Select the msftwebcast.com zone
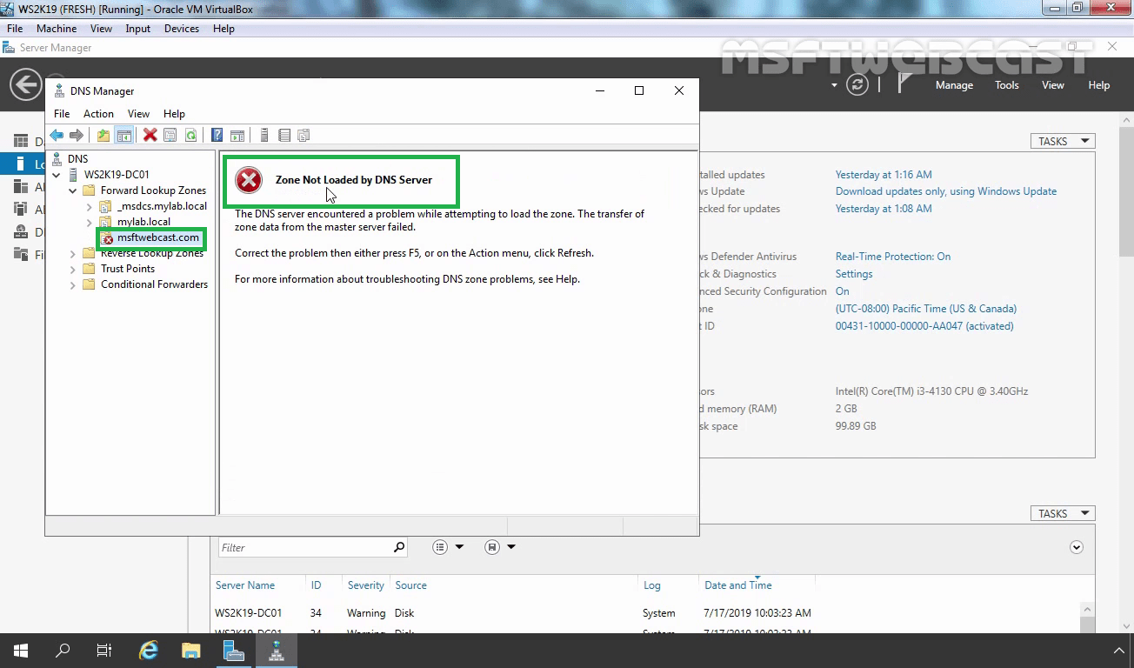The image size is (1134, 668). click(158, 237)
